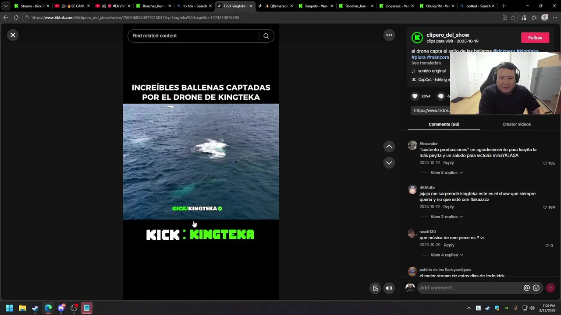Image resolution: width=561 pixels, height=315 pixels.
Task: Open Alexander's profile avatar
Action: click(412, 145)
